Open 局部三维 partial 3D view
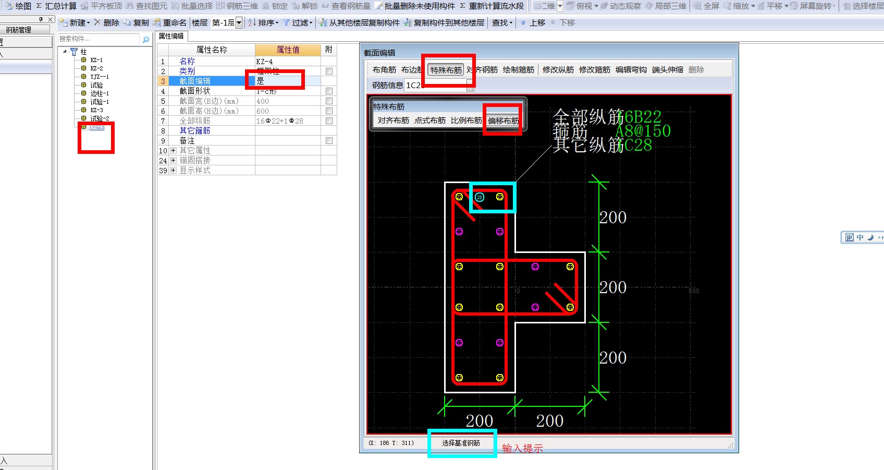Screen dimensions: 884x470 pyautogui.click(x=666, y=6)
